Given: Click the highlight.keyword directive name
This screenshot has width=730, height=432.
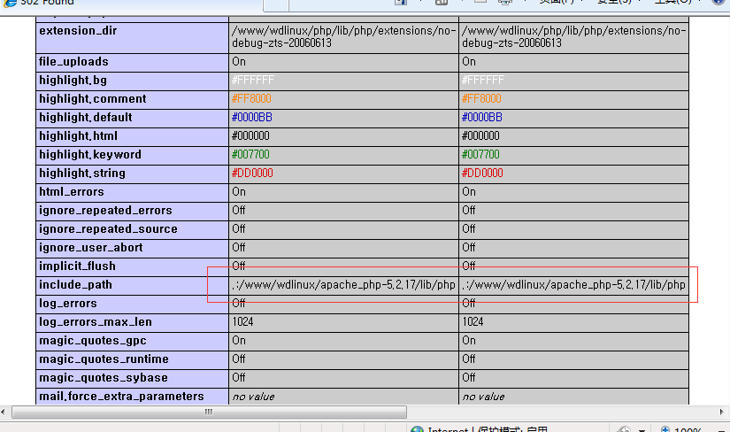Looking at the screenshot, I should pyautogui.click(x=90, y=155).
